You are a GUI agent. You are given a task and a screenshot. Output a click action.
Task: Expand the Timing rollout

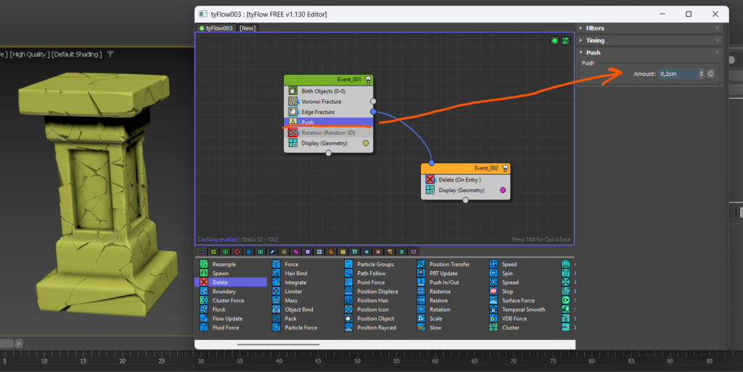click(594, 41)
